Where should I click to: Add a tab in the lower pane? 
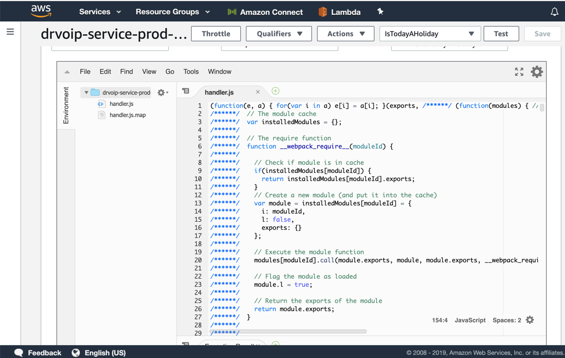(275, 344)
